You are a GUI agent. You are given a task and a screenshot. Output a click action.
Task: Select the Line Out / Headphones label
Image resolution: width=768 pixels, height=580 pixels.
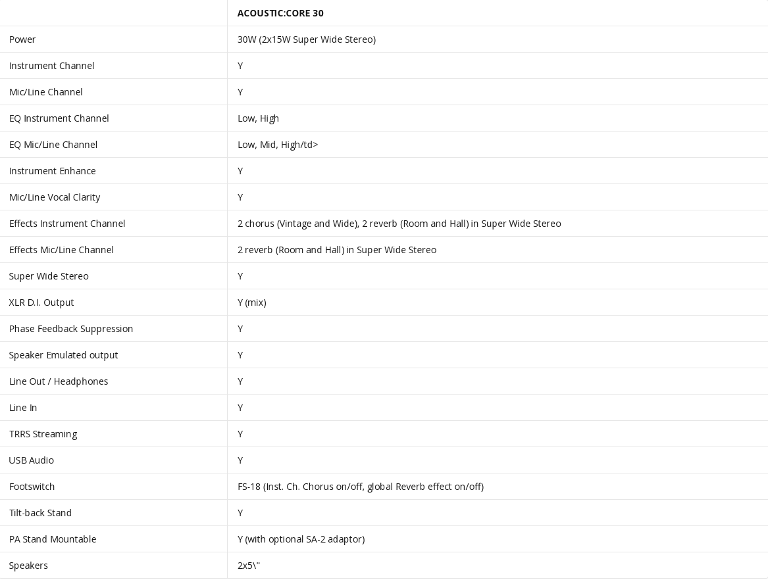(x=59, y=381)
